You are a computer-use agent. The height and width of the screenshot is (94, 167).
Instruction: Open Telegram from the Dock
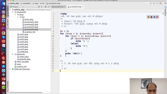point(3,71)
